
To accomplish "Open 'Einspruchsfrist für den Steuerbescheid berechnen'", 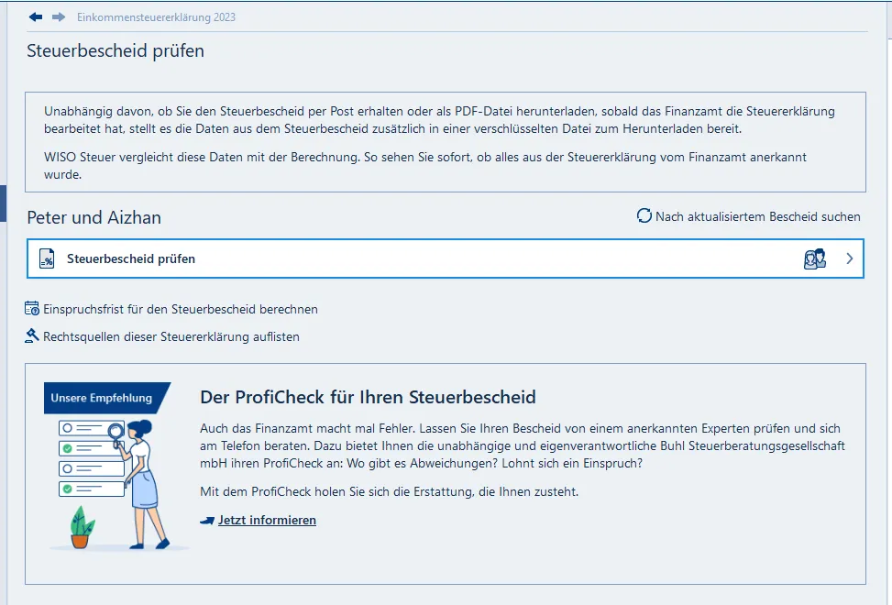I will click(x=181, y=310).
